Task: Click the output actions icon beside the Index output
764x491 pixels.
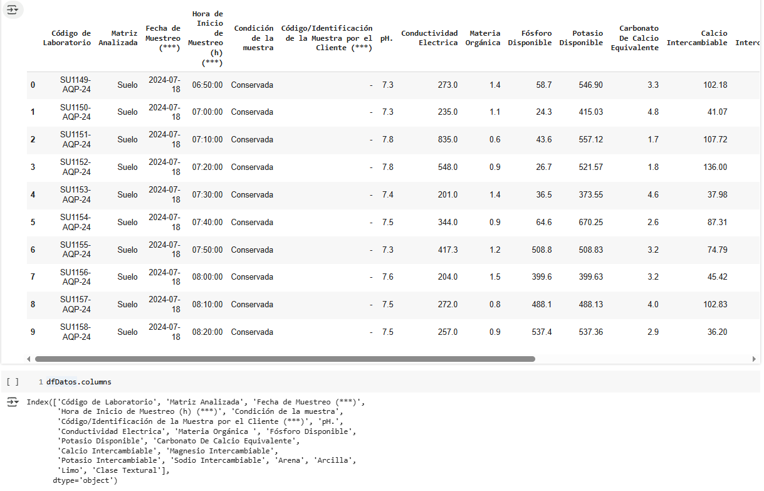Action: [x=13, y=402]
